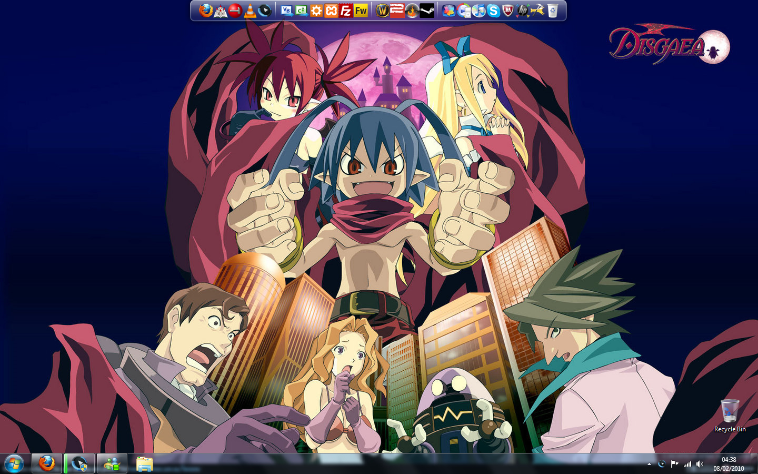Launch VLC media player cone icon
758x474 pixels.
tap(250, 10)
